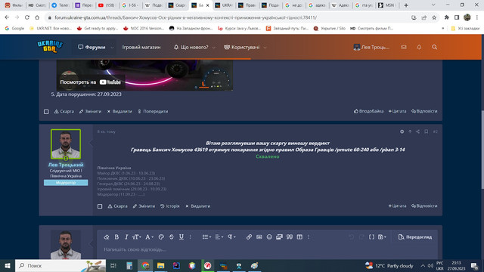Click the Windows Start button
This screenshot has width=484, height=272.
[8, 265]
